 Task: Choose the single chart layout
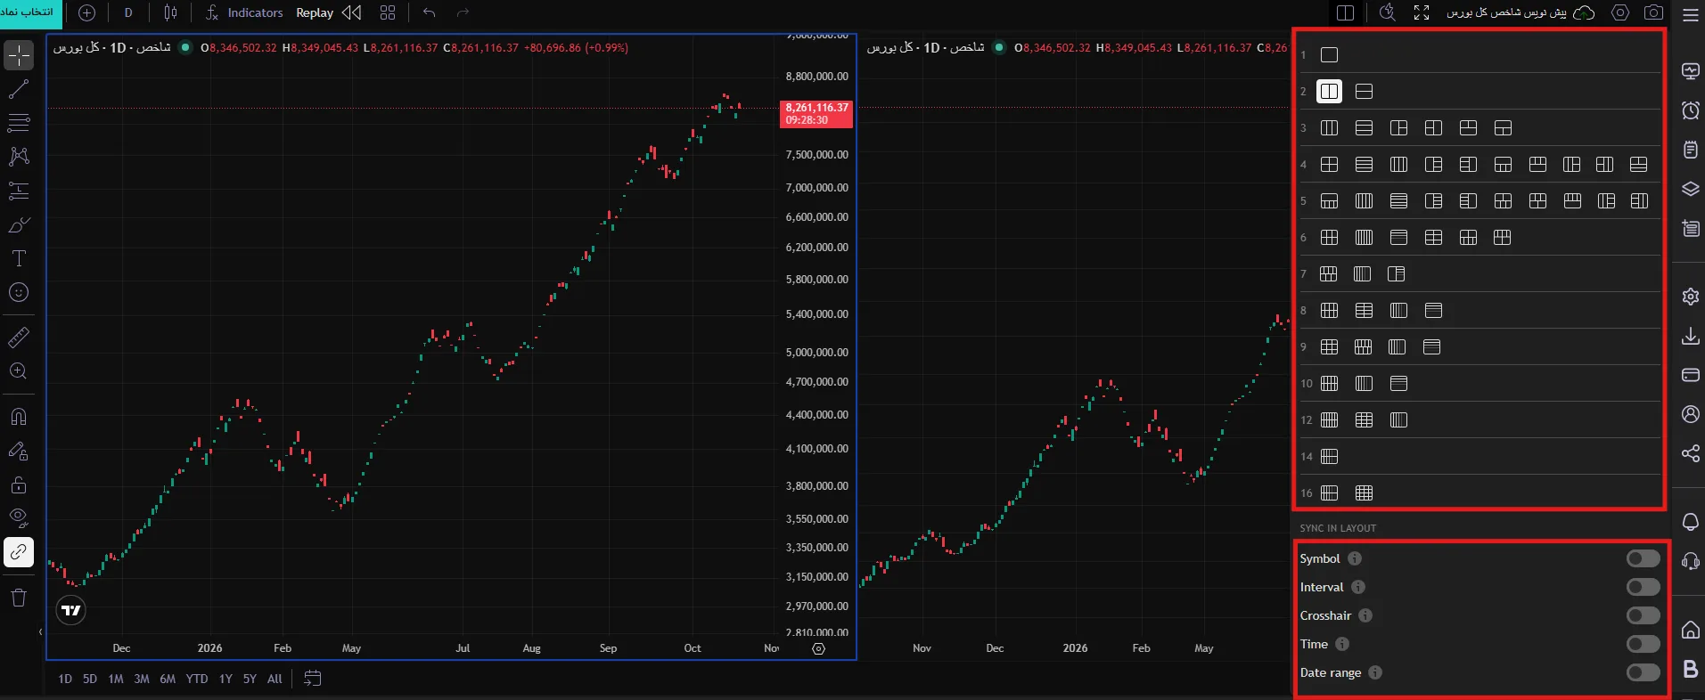pos(1329,55)
